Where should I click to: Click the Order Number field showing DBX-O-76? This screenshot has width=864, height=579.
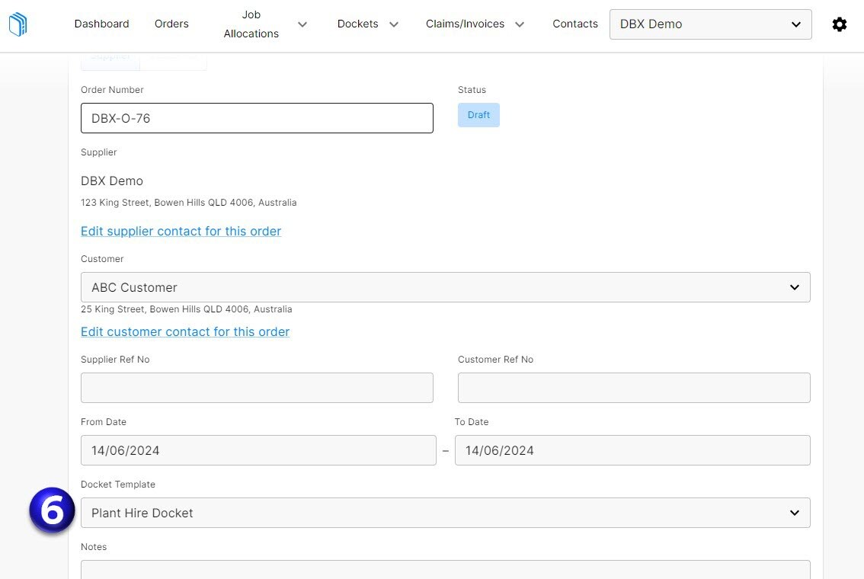[x=257, y=118]
